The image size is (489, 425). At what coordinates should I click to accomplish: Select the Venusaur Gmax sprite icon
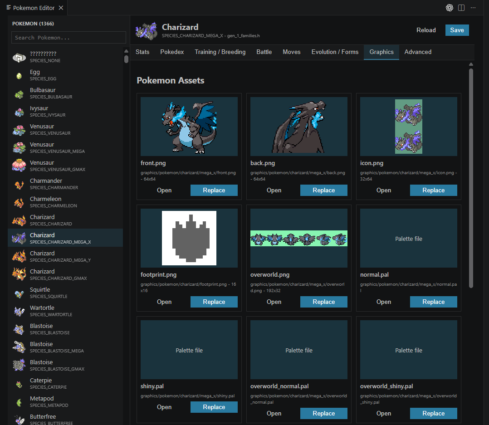(x=19, y=166)
